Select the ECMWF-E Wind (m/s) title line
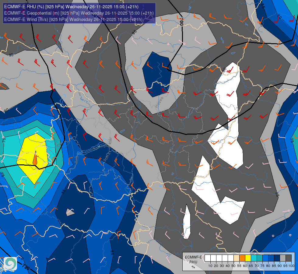 [73, 19]
